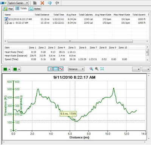Open the Taylor's Garmin device dropdown

click(x=18, y=3)
